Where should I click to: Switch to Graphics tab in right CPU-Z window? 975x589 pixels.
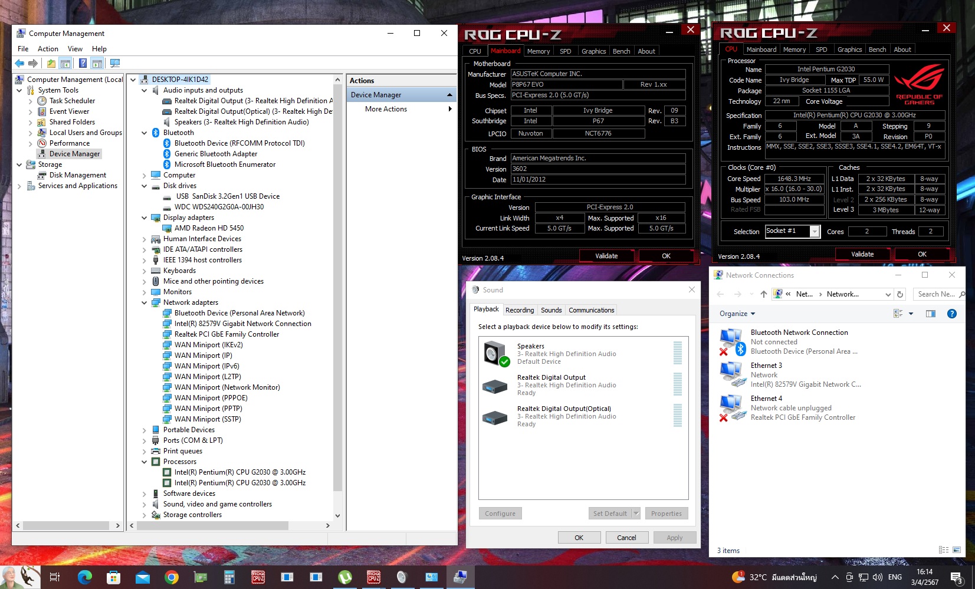pos(849,50)
